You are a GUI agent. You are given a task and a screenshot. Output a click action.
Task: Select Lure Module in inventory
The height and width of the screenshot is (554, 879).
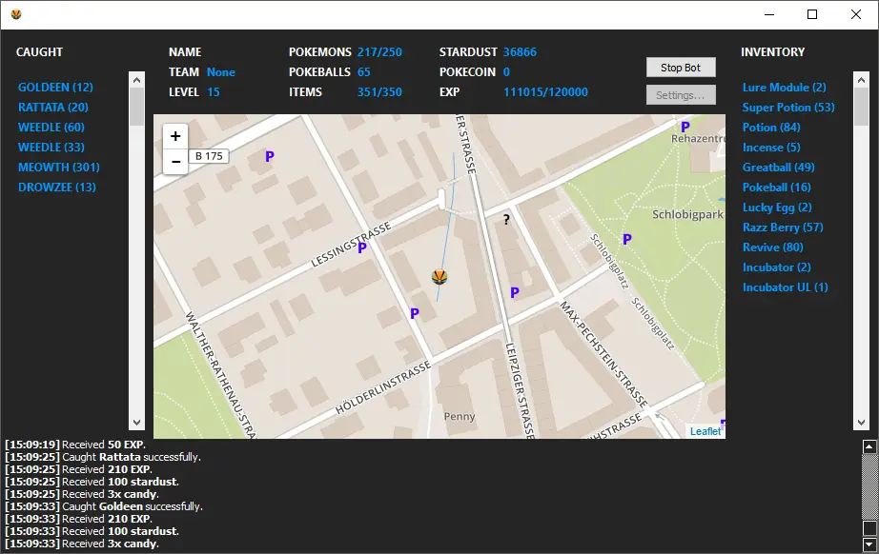click(784, 88)
